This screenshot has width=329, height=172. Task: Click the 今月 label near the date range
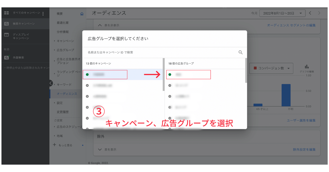254,13
